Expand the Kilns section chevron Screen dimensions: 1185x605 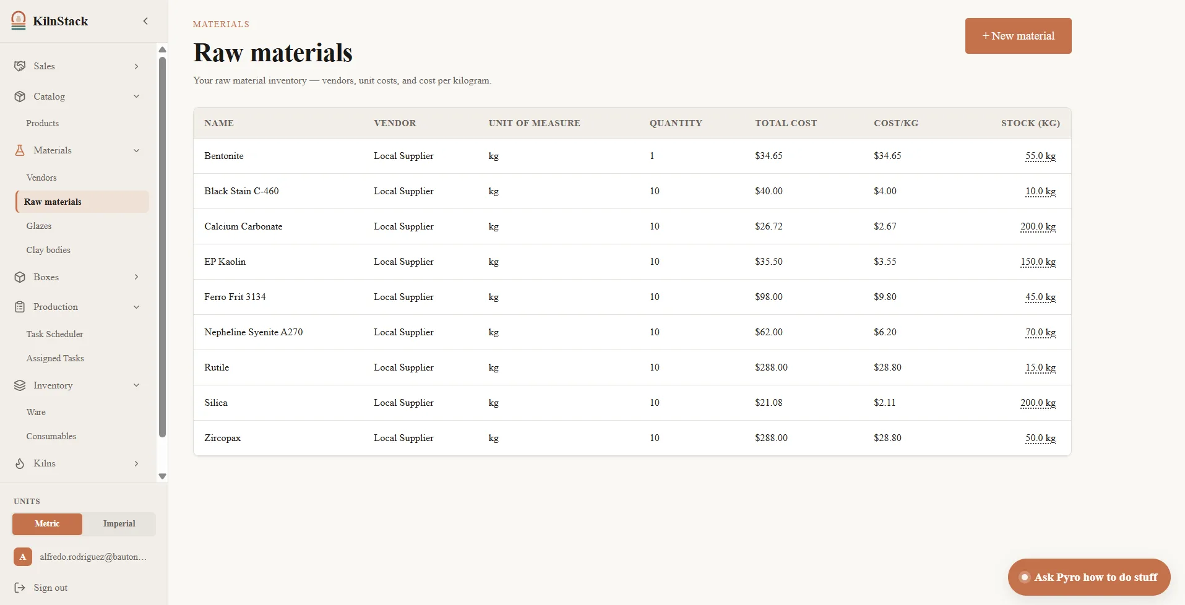(137, 463)
